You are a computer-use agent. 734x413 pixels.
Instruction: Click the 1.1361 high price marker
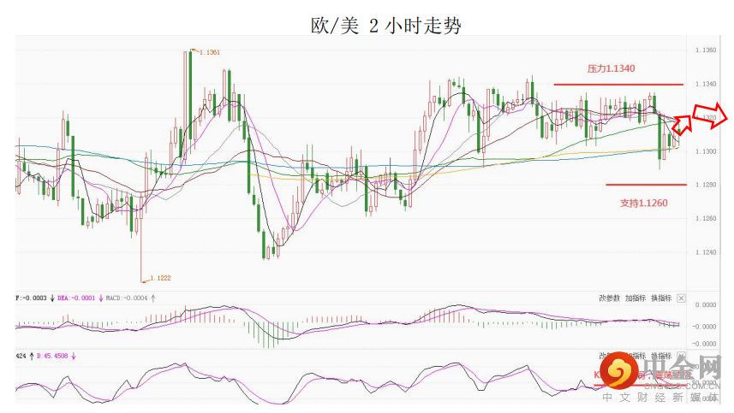point(209,52)
